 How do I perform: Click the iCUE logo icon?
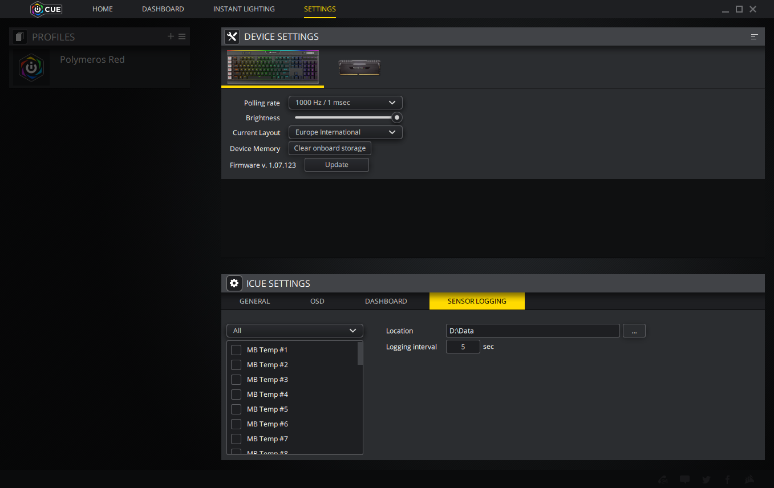[x=46, y=9]
